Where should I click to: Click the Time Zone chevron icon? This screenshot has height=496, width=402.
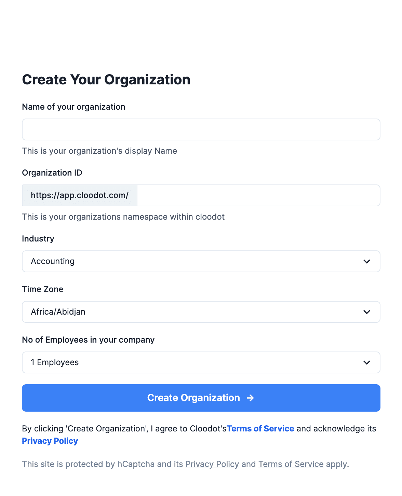tap(367, 312)
